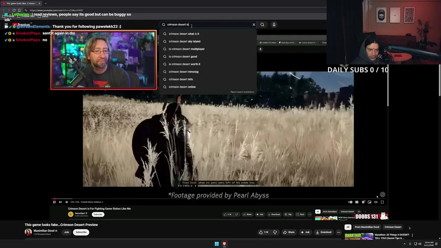
Task: Open more actions for Maximilian Dood video
Action: point(339,232)
